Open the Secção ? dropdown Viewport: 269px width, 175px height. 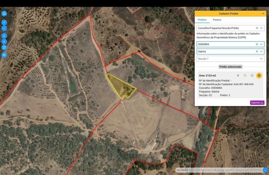230,59
